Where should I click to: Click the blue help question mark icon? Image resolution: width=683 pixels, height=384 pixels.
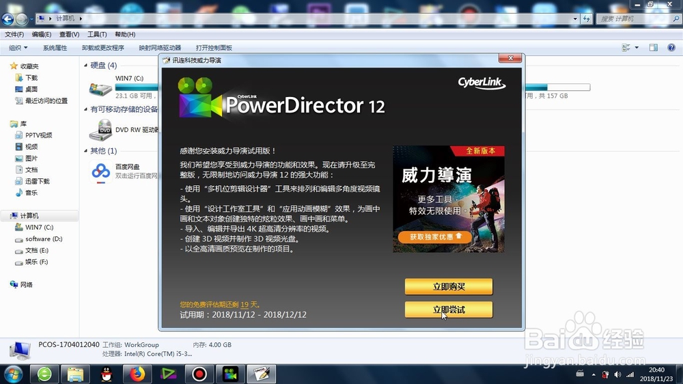click(671, 48)
